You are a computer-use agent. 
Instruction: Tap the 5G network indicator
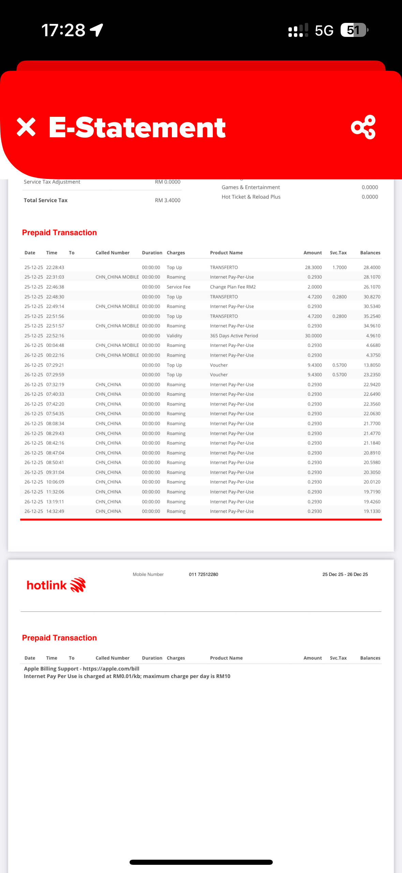[x=324, y=30]
